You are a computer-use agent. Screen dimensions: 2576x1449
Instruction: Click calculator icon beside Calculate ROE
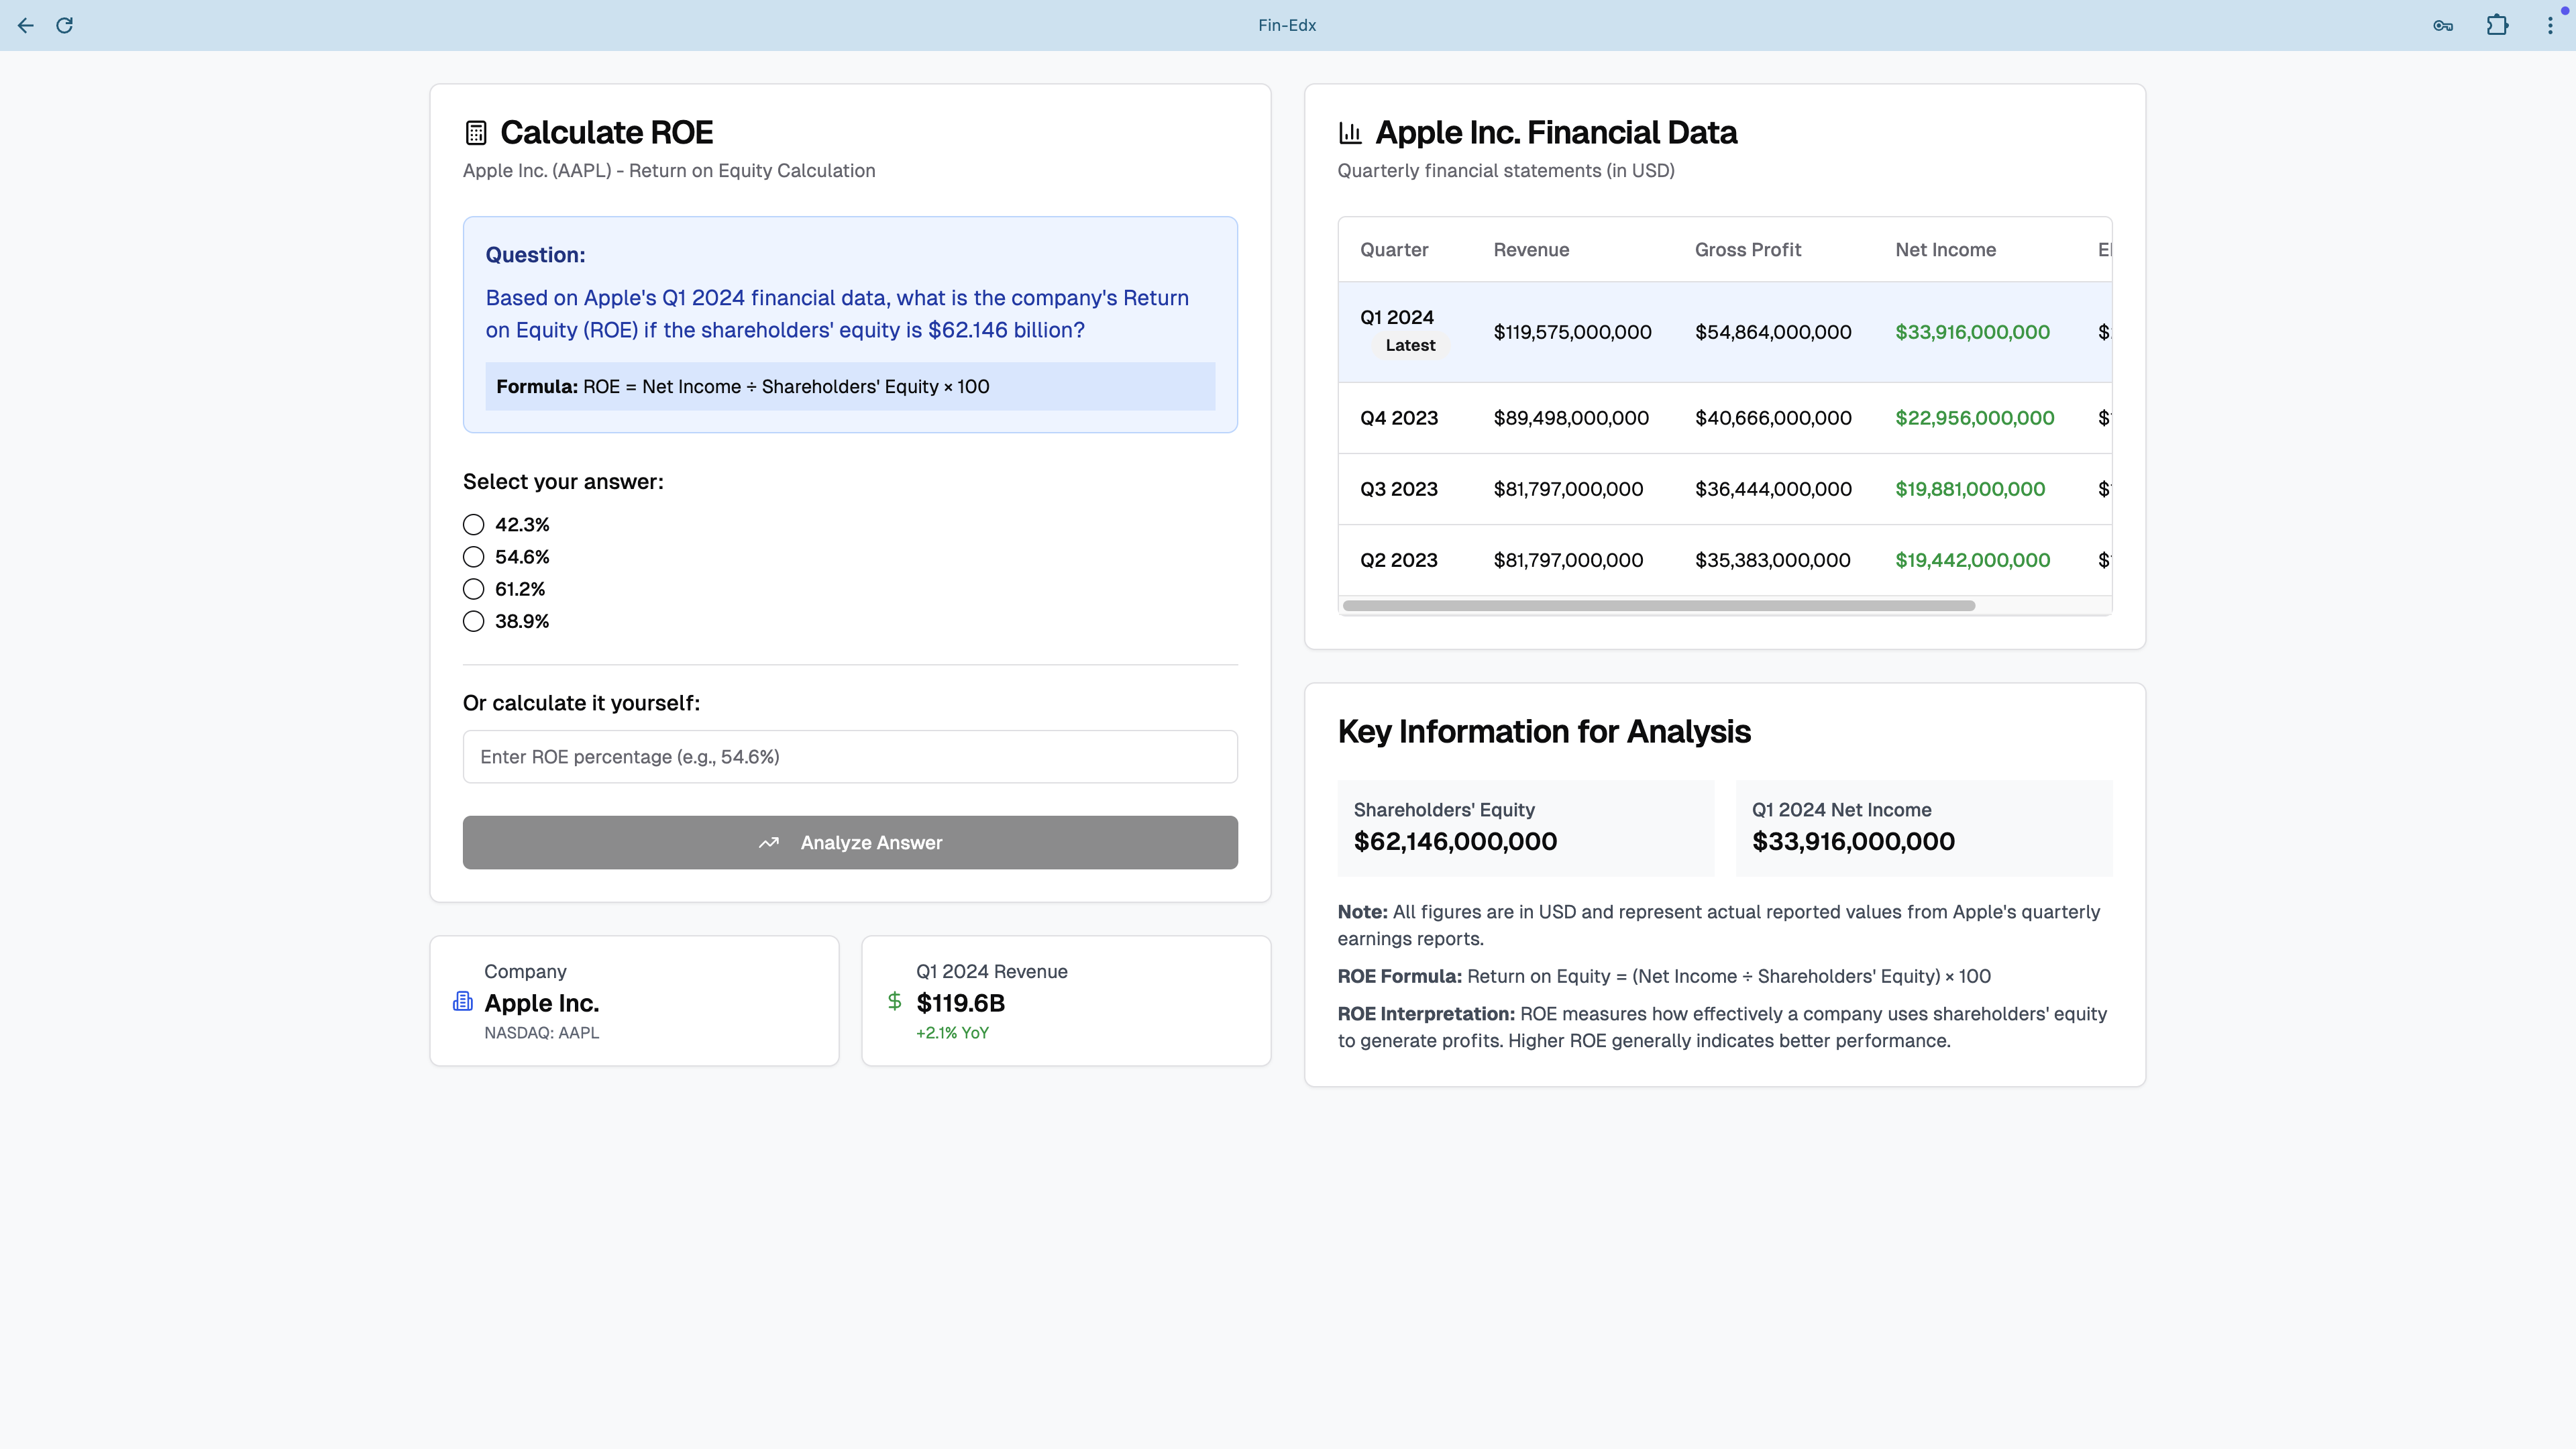click(x=476, y=132)
